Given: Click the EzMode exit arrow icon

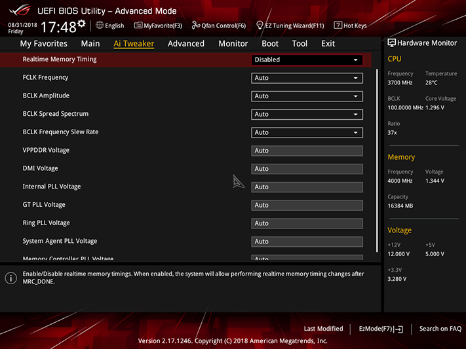Looking at the screenshot, I should tap(399, 329).
